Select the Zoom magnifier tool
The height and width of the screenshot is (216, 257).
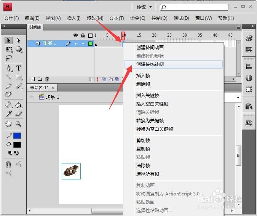[18, 124]
